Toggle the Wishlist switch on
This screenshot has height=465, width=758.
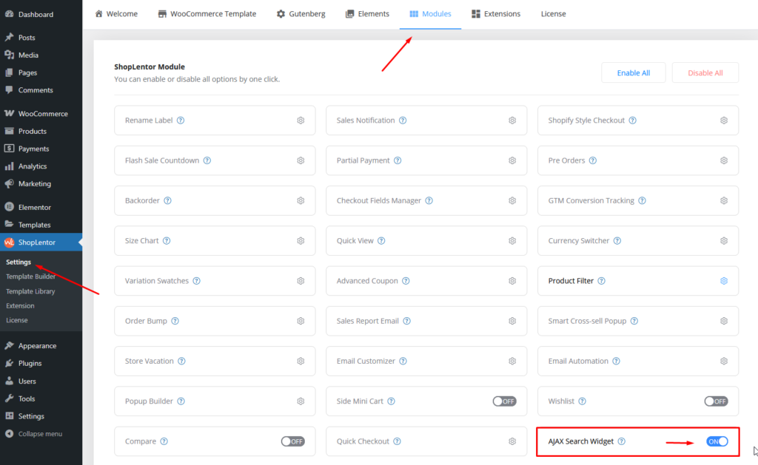click(716, 401)
